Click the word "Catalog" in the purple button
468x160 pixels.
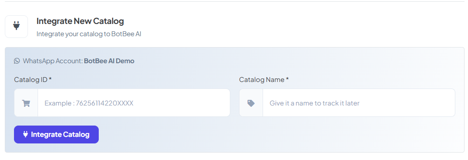76,134
